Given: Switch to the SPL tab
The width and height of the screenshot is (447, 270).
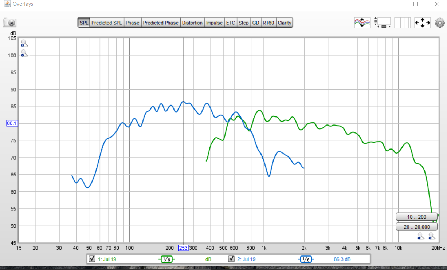Looking at the screenshot, I should (84, 23).
